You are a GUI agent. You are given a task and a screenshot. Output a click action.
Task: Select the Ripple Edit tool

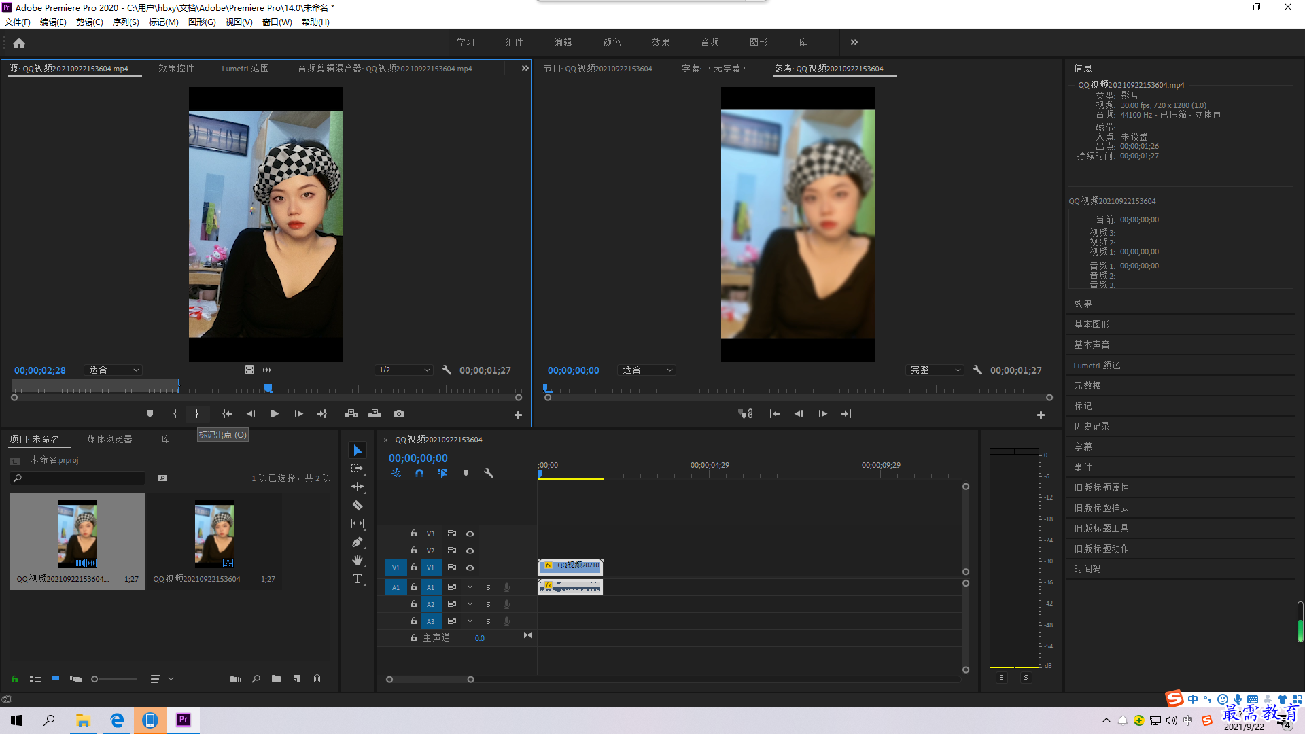click(x=358, y=487)
